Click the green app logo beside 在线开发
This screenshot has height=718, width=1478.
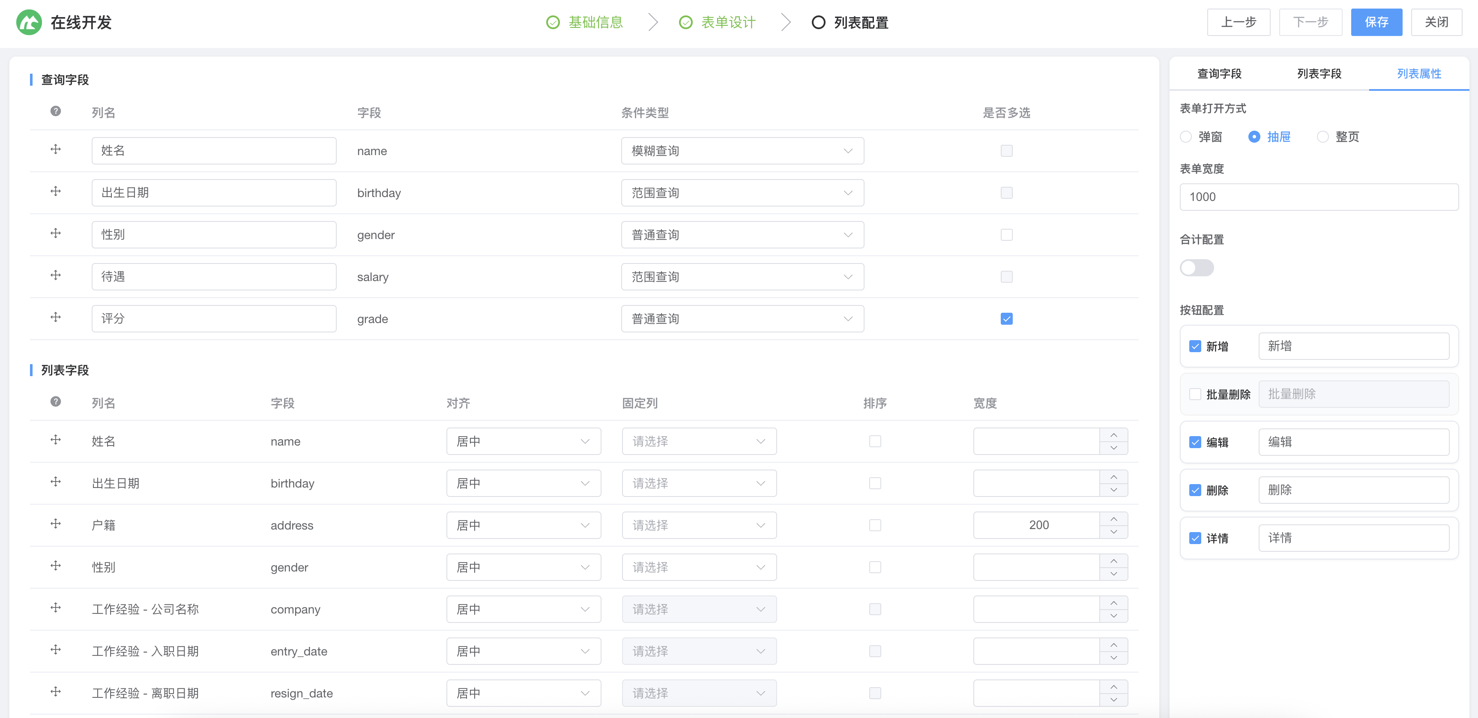click(30, 22)
